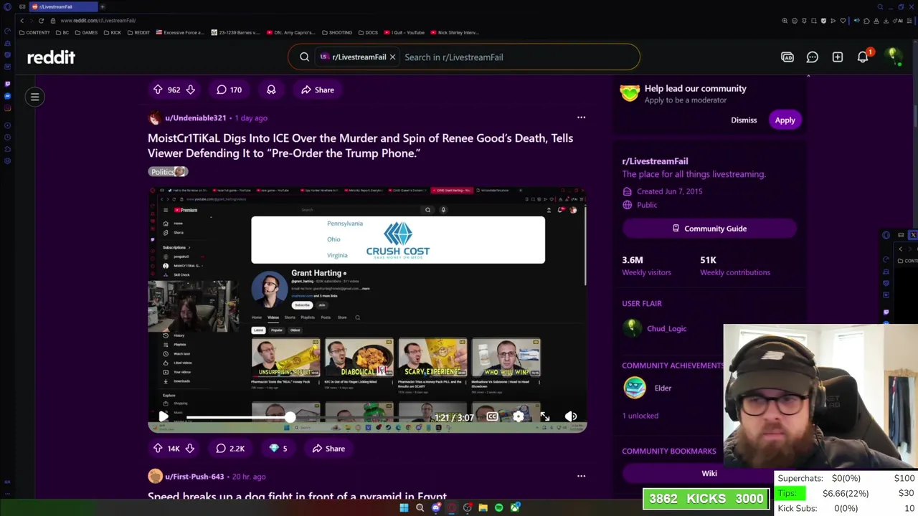
Task: Toggle closed captions on the video
Action: click(x=492, y=416)
